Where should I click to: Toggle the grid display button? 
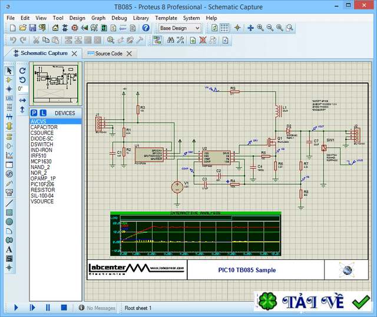[x=225, y=28]
